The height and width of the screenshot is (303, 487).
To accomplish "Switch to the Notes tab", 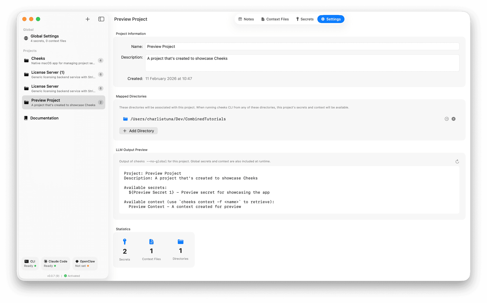I will pos(246,19).
